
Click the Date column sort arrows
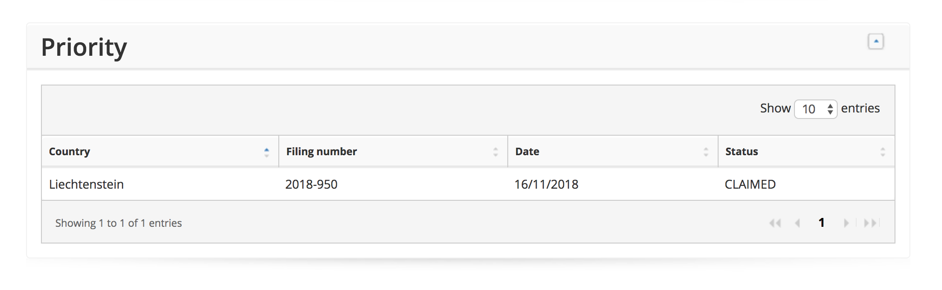[706, 152]
